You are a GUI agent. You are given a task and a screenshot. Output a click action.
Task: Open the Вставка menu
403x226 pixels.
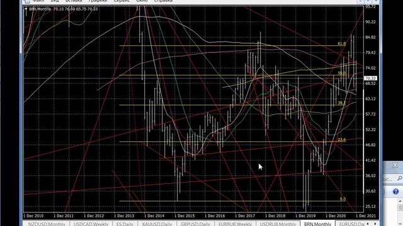coord(74,1)
